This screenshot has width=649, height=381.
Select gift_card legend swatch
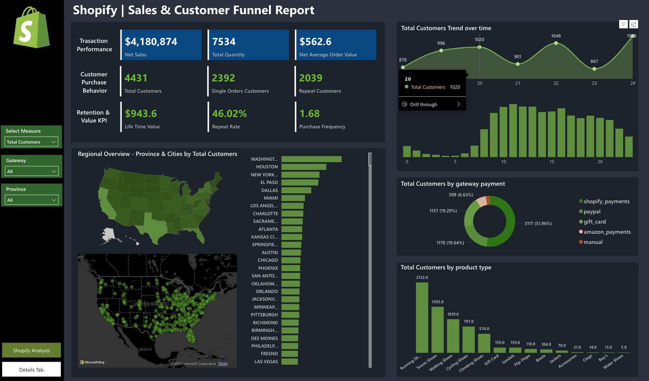click(x=581, y=222)
